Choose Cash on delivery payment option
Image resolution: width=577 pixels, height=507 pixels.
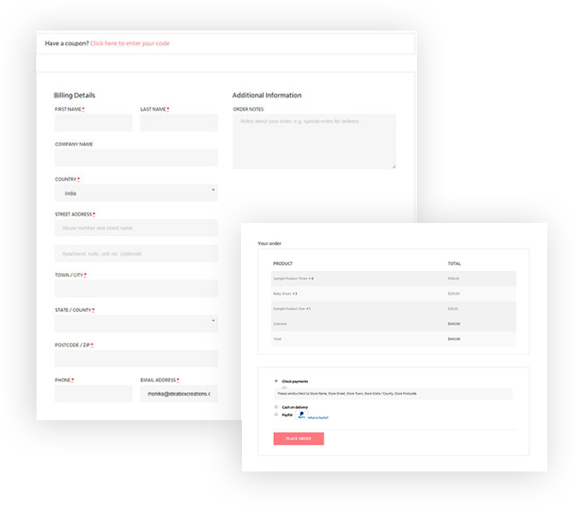pos(276,407)
